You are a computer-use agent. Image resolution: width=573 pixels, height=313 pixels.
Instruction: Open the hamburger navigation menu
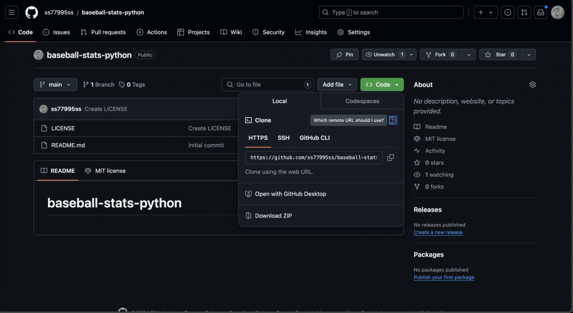point(12,12)
